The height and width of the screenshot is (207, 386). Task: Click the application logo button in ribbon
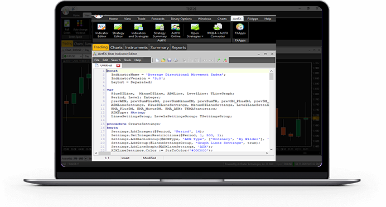click(99, 16)
